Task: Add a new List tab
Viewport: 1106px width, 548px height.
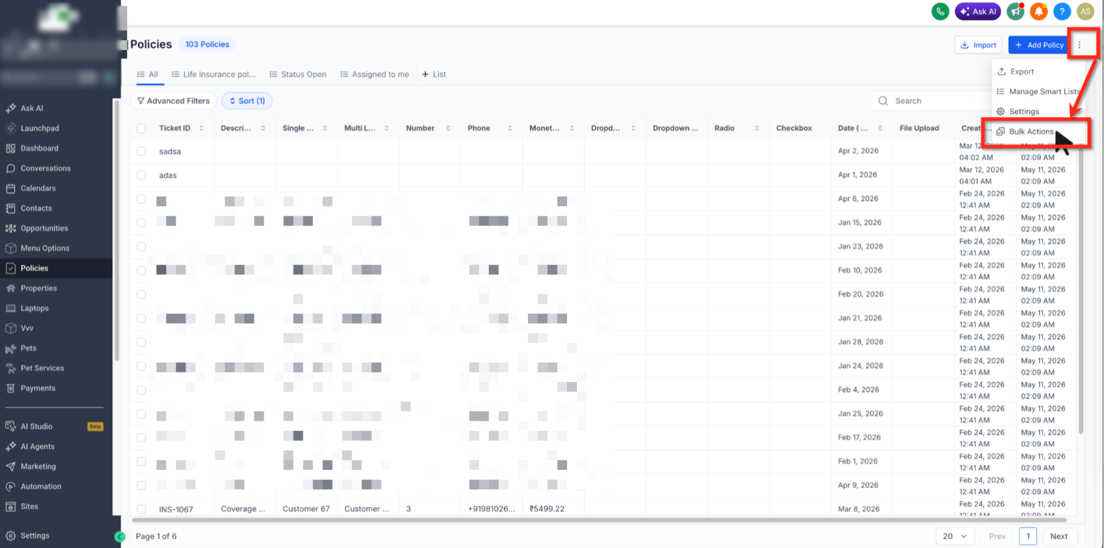Action: (x=434, y=74)
